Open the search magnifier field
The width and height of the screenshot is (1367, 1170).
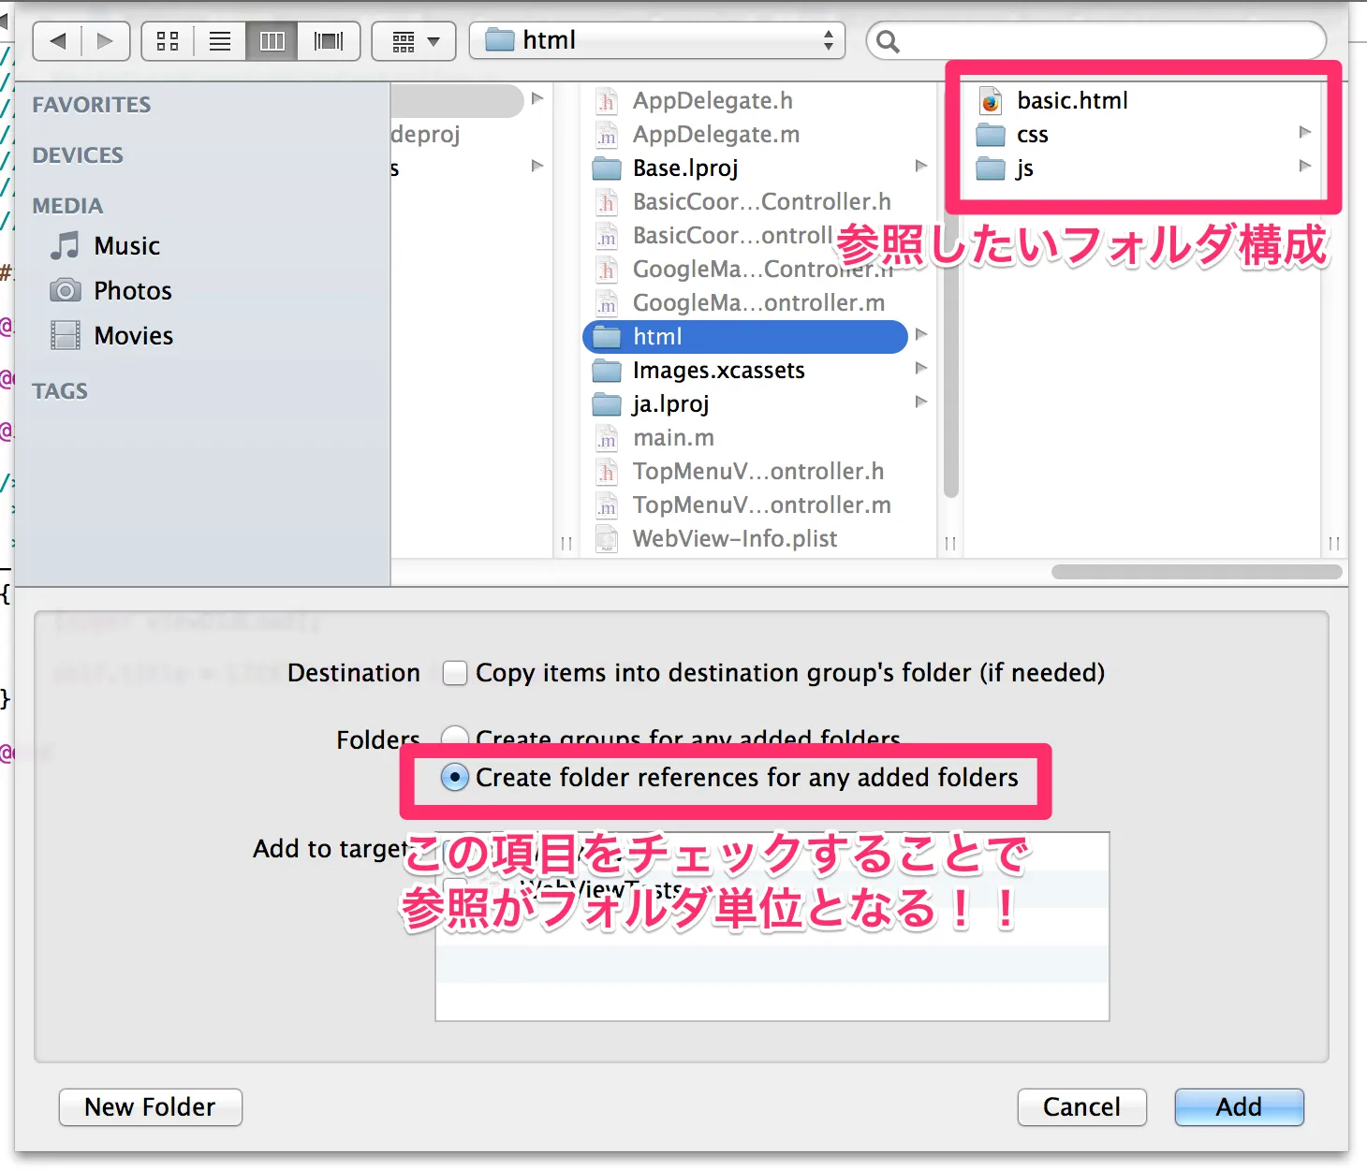888,39
